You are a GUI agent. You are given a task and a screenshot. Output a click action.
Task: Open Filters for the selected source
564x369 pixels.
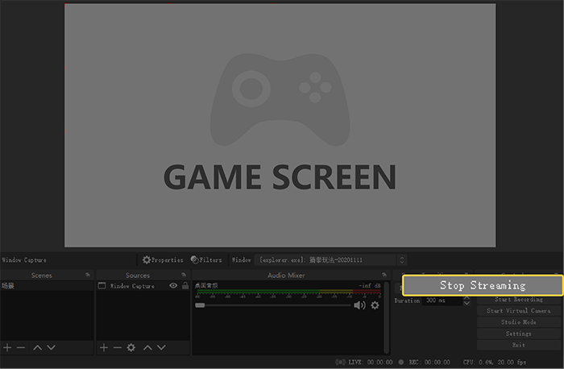206,260
